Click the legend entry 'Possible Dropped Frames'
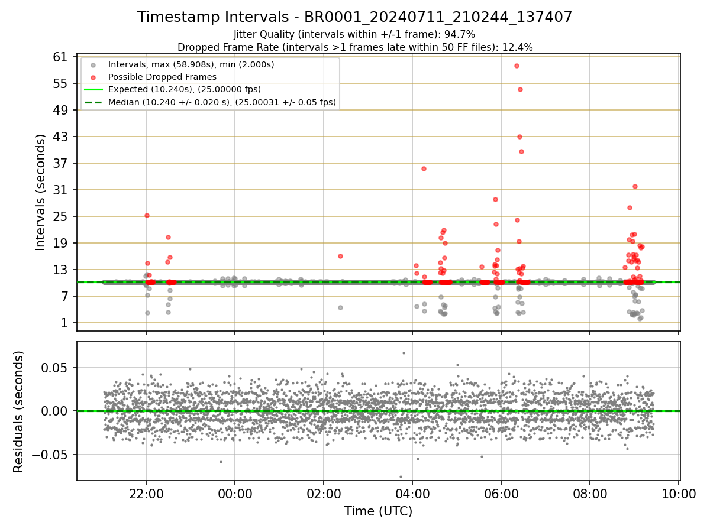Viewport: 710px width, 532px height. (x=162, y=77)
